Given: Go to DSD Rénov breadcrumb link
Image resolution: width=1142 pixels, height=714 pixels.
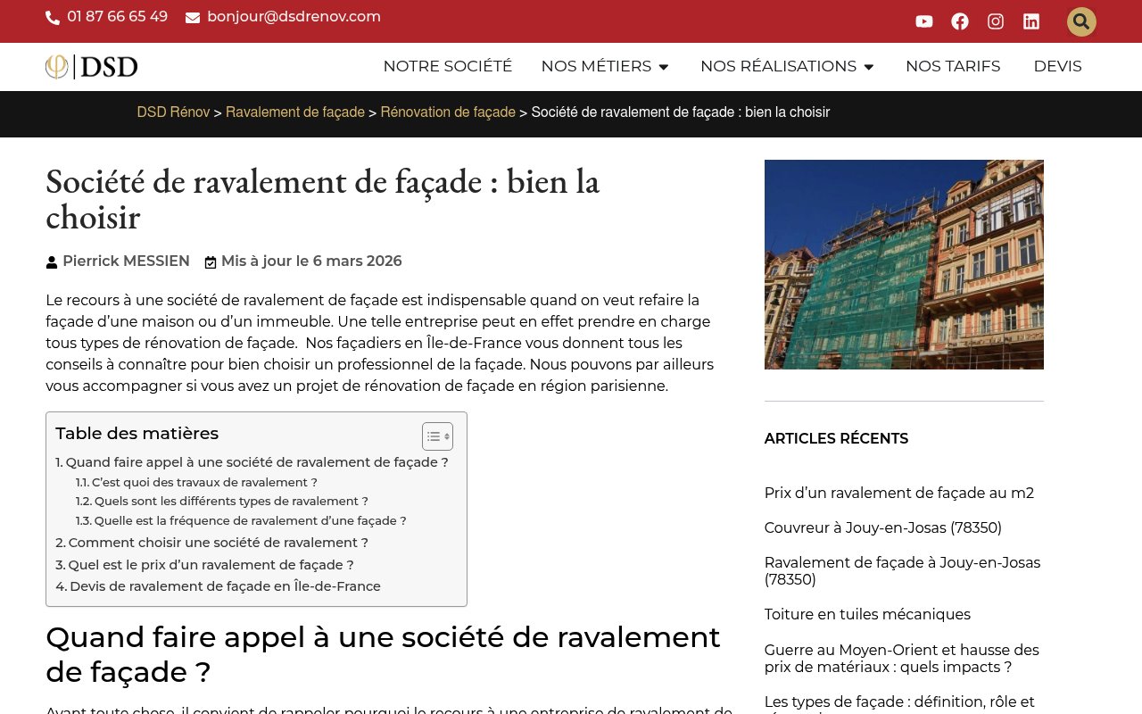Looking at the screenshot, I should click(x=173, y=112).
